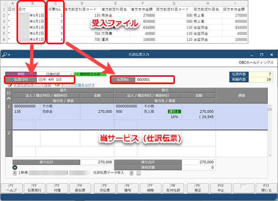The image size is (278, 201).
Task: Click the vertical scrollbar down arrow
Action: (x=270, y=155)
